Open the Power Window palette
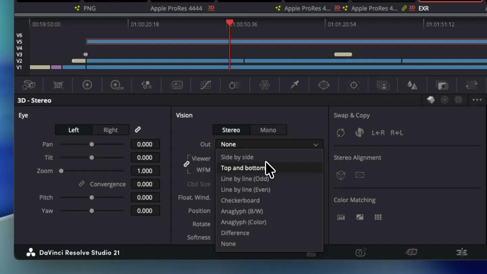Screen dimensions: 487x274 (324, 85)
